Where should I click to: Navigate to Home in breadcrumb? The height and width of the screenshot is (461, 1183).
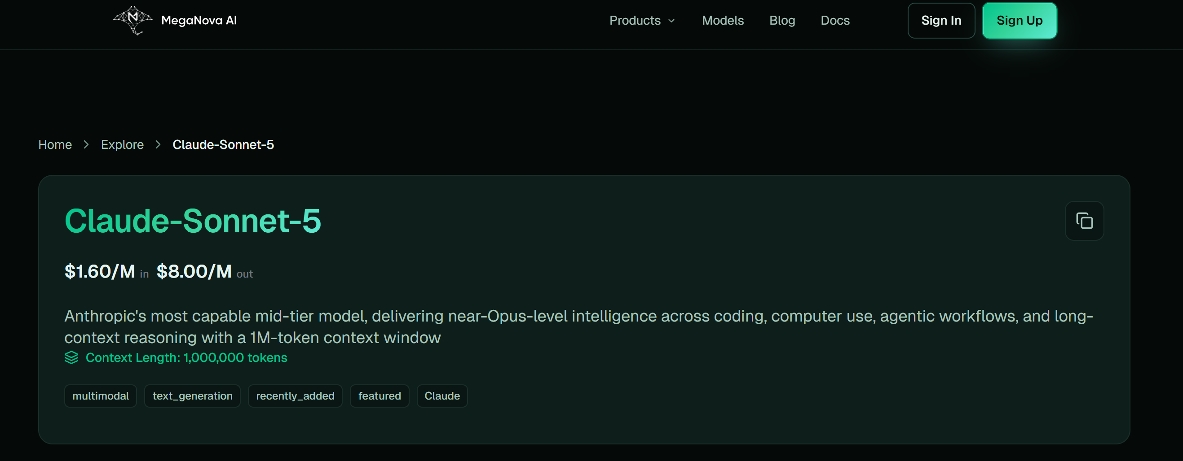point(55,144)
